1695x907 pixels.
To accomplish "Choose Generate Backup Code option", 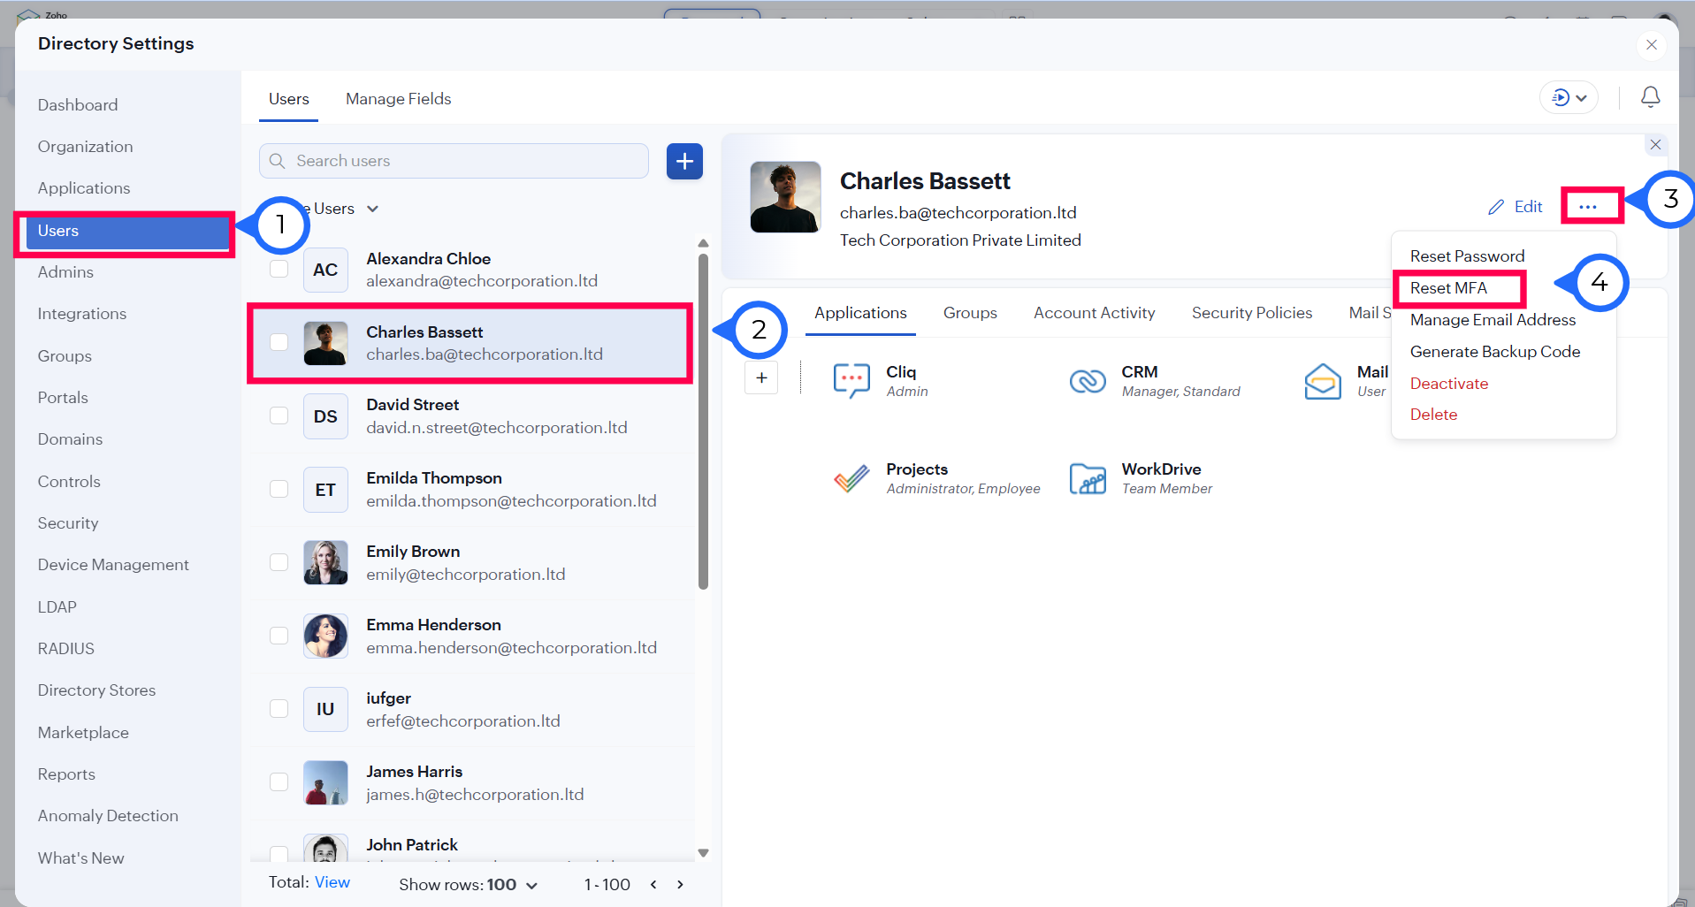I will [x=1495, y=352].
